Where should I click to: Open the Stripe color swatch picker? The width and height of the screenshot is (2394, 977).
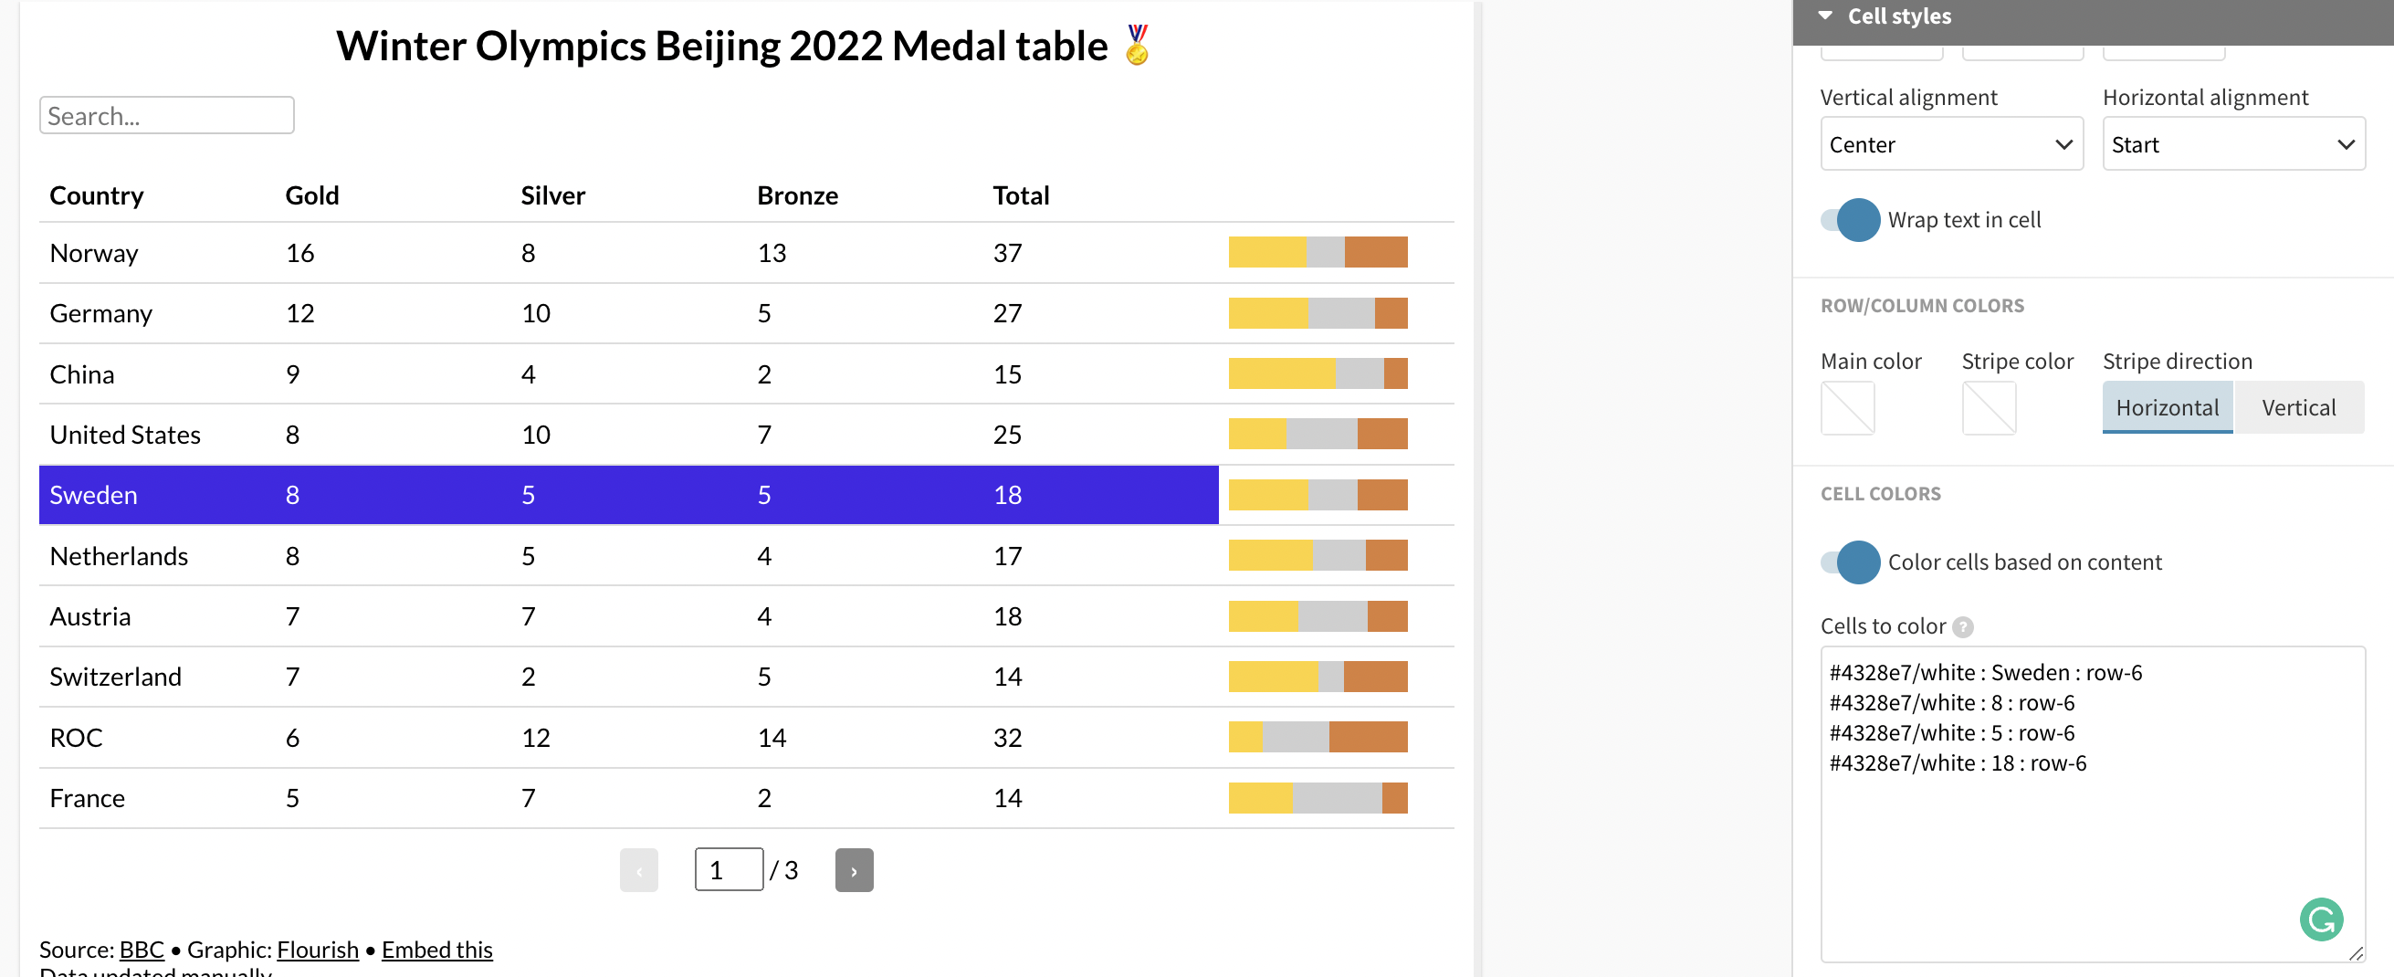point(1988,407)
